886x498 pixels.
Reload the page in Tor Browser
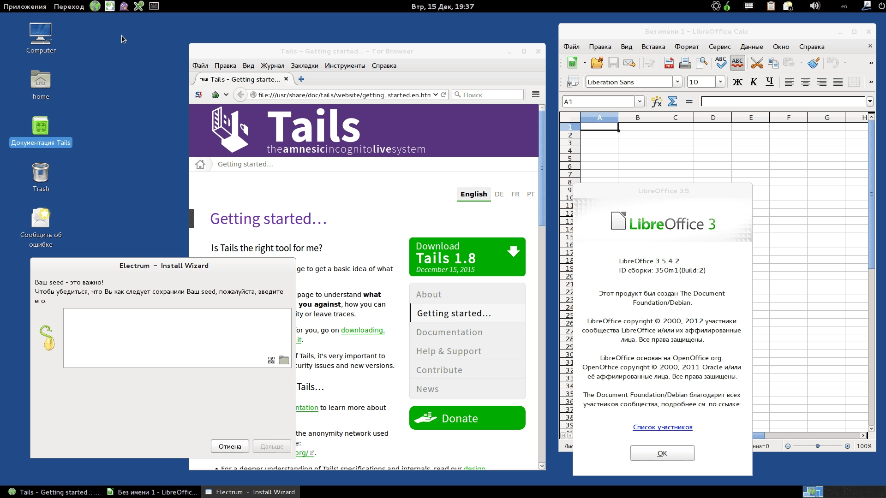click(443, 95)
